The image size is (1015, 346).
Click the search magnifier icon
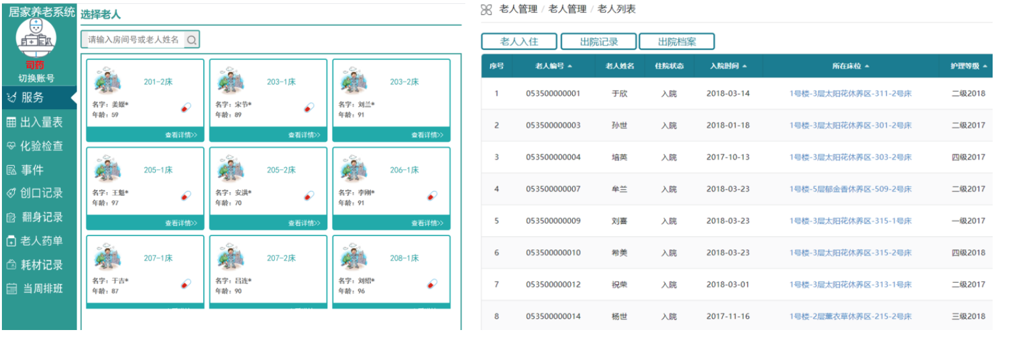[x=191, y=40]
